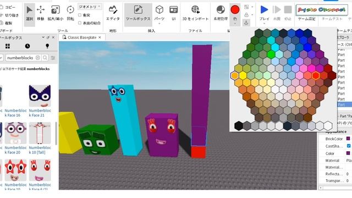This screenshot has width=352, height=198.
Task: Pop out the ツールボックス panel
Action: (x=48, y=37)
